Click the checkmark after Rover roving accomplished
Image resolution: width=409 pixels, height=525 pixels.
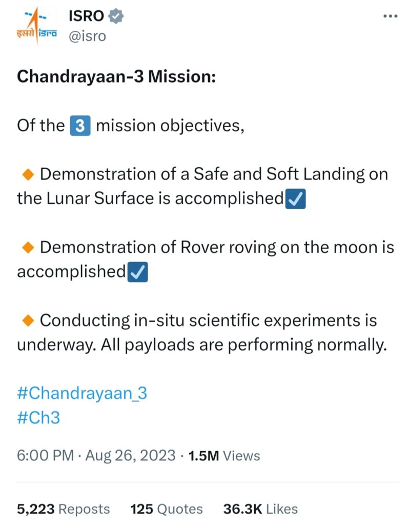click(137, 272)
